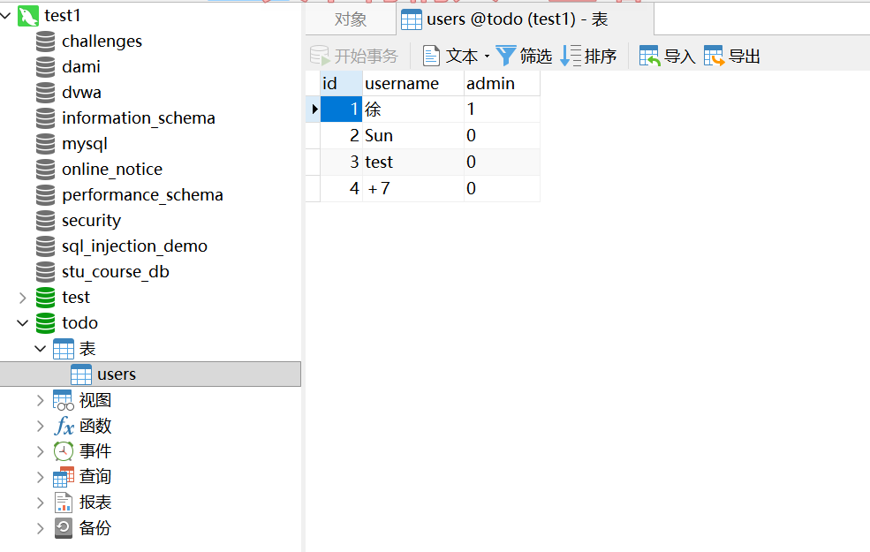Screen dimensions: 870x552
Task: Click the Filter (筛选) funnel icon
Action: click(506, 57)
